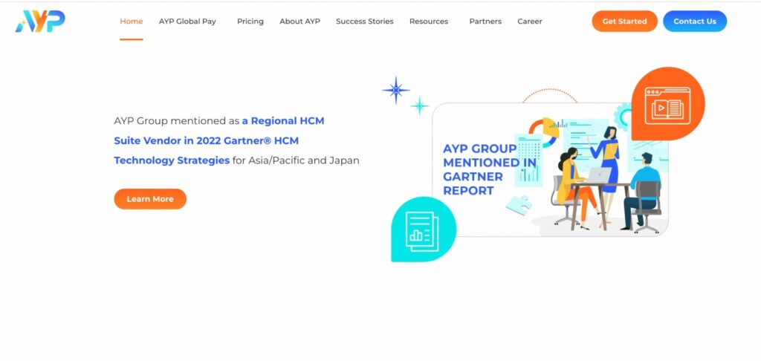761x361 pixels.
Task: Click the Get Started button
Action: click(x=624, y=22)
